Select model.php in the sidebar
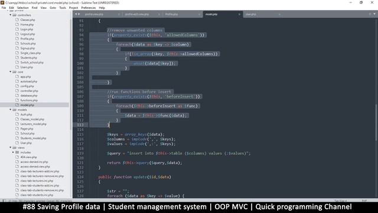378x213 pixels. point(27,105)
